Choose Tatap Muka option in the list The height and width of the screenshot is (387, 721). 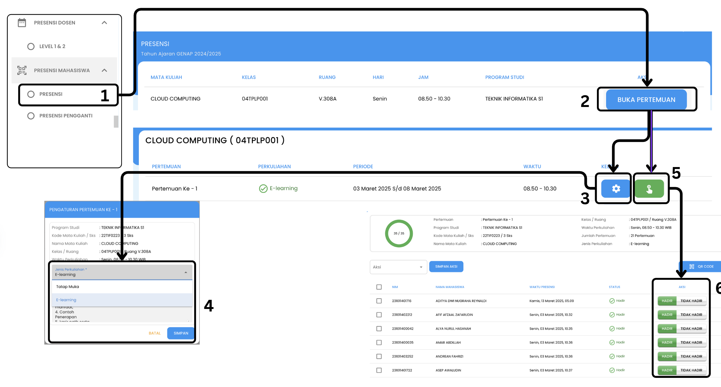122,287
